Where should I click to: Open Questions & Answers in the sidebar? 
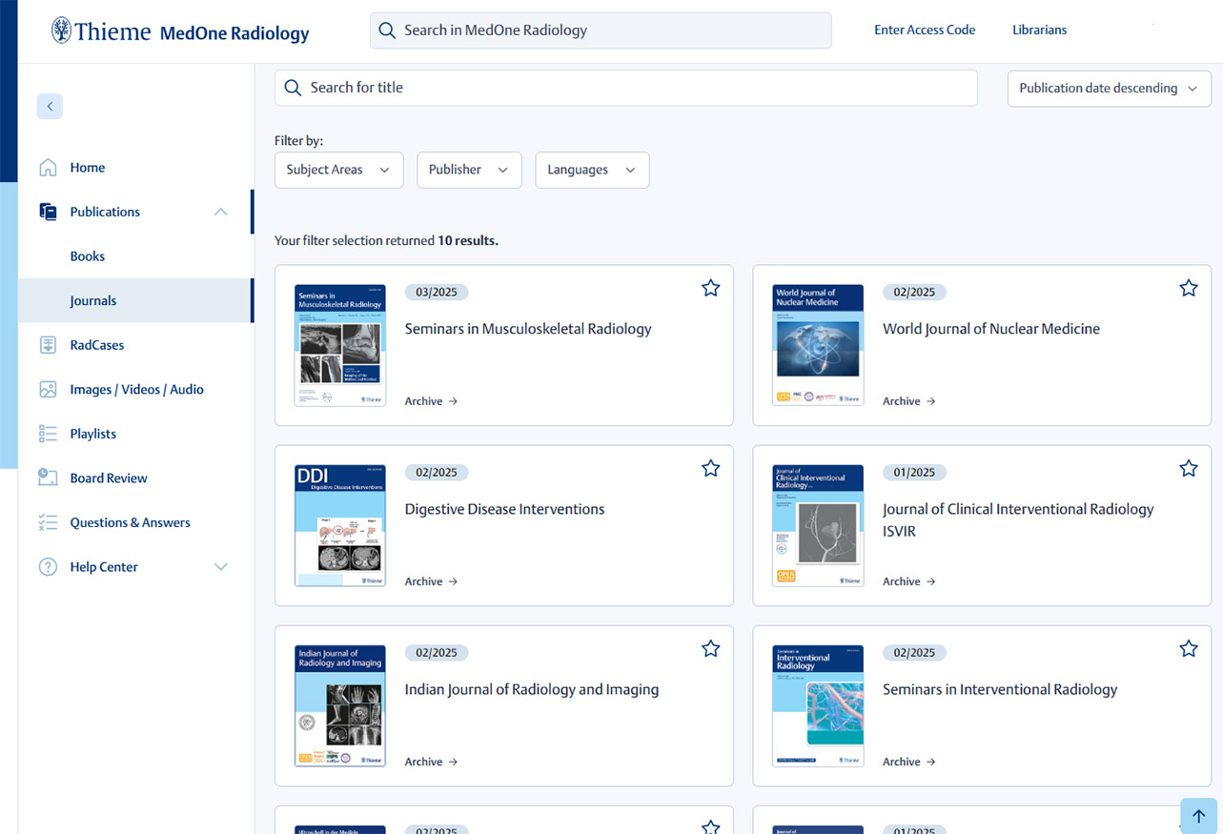130,522
